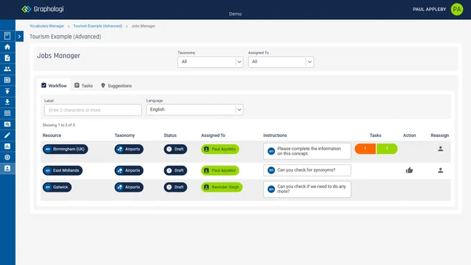Click the Birmingham (UK) resource chip
Viewport: 471px width, 265px height.
coord(65,149)
